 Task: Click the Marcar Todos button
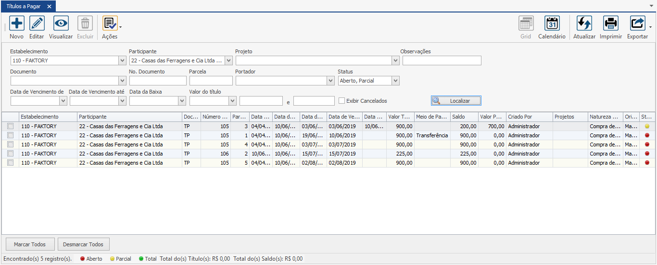(x=30, y=244)
